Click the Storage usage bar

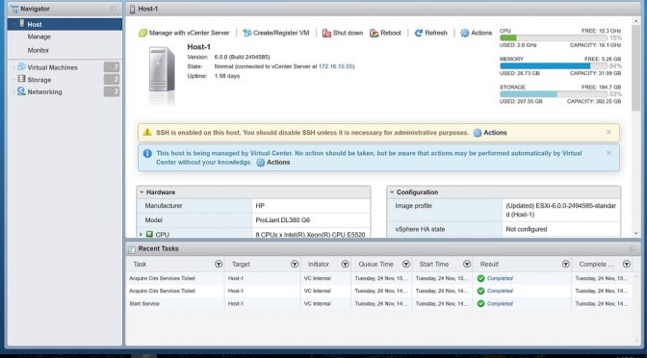click(554, 94)
